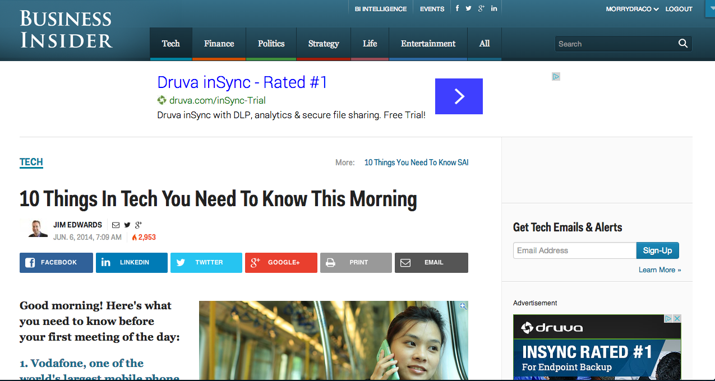Screen dimensions: 715x381
Task: Share article on Twitter
Action: coord(206,263)
